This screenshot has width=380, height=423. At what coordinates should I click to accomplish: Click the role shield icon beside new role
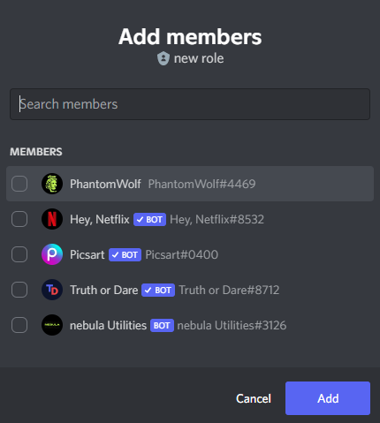[163, 58]
